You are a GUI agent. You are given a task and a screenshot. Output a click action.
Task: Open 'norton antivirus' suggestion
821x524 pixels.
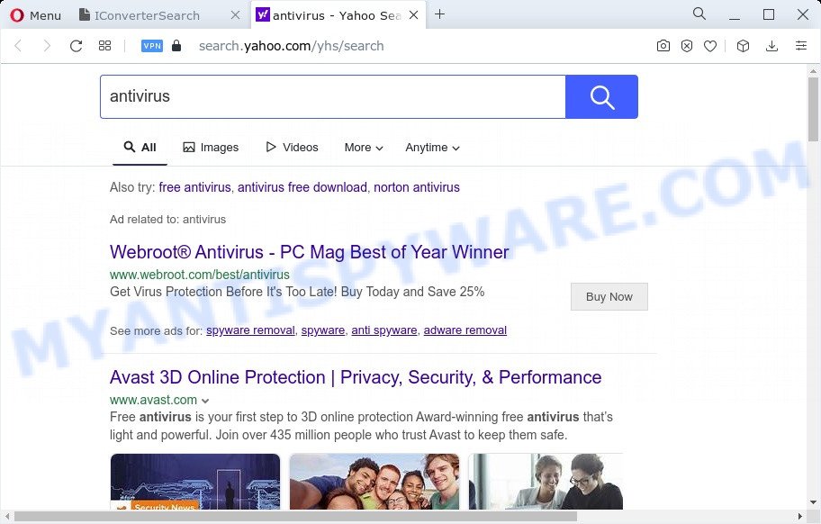(x=417, y=187)
